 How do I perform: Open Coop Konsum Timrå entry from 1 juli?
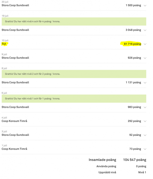coord(14,149)
